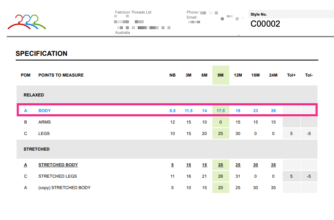Click the 8.5 value under NB
Screen dimensions: 334x220
pyautogui.click(x=173, y=111)
